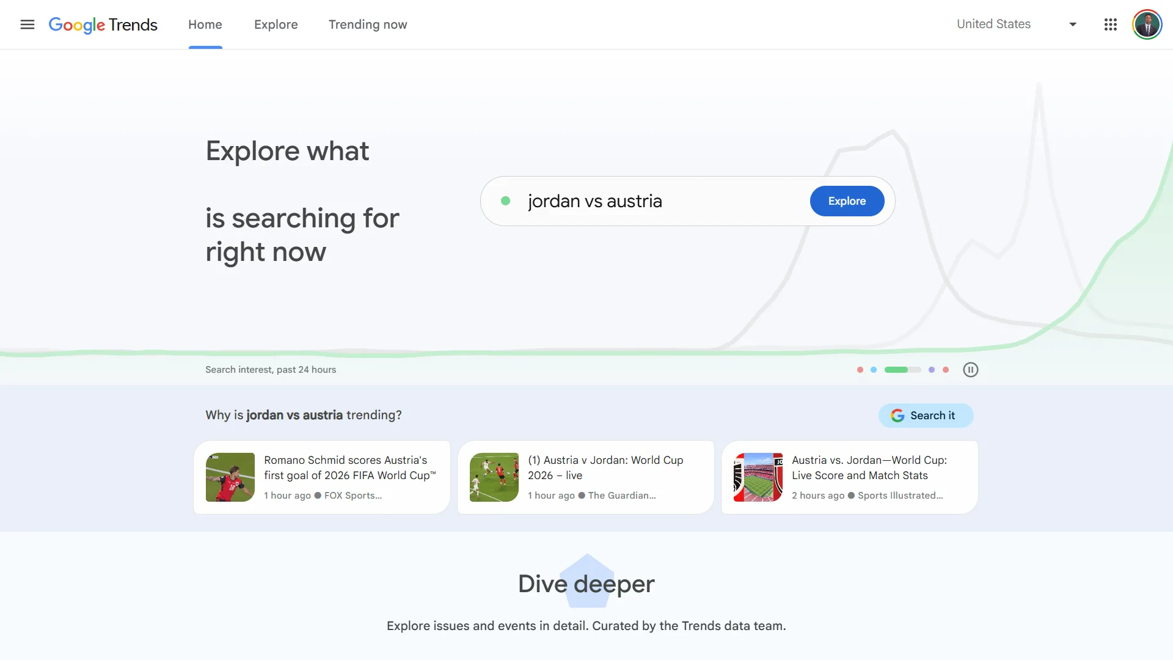
Task: Click 'Why is jordan vs austria trending?' text
Action: (x=304, y=415)
